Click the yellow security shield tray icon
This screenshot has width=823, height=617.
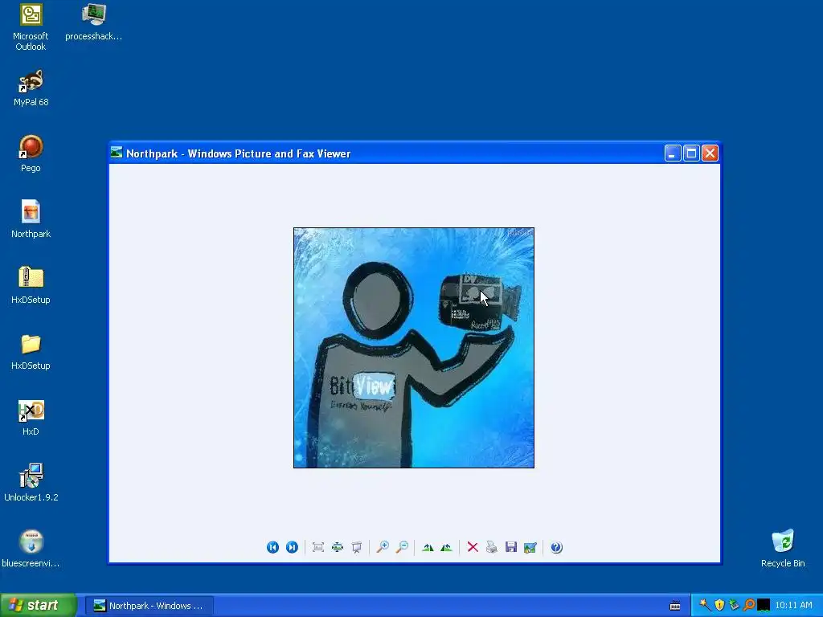click(x=719, y=605)
